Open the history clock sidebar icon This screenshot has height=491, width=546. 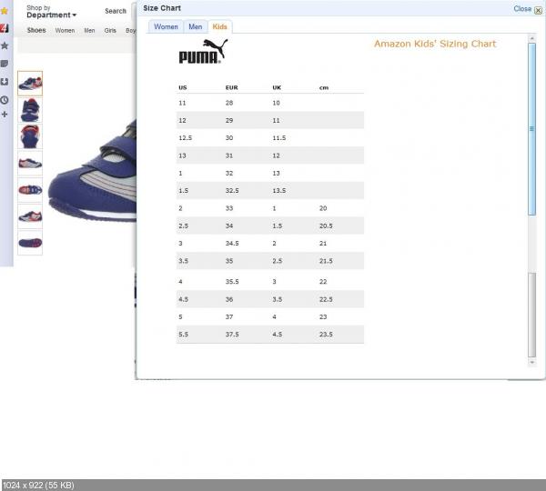(5, 99)
